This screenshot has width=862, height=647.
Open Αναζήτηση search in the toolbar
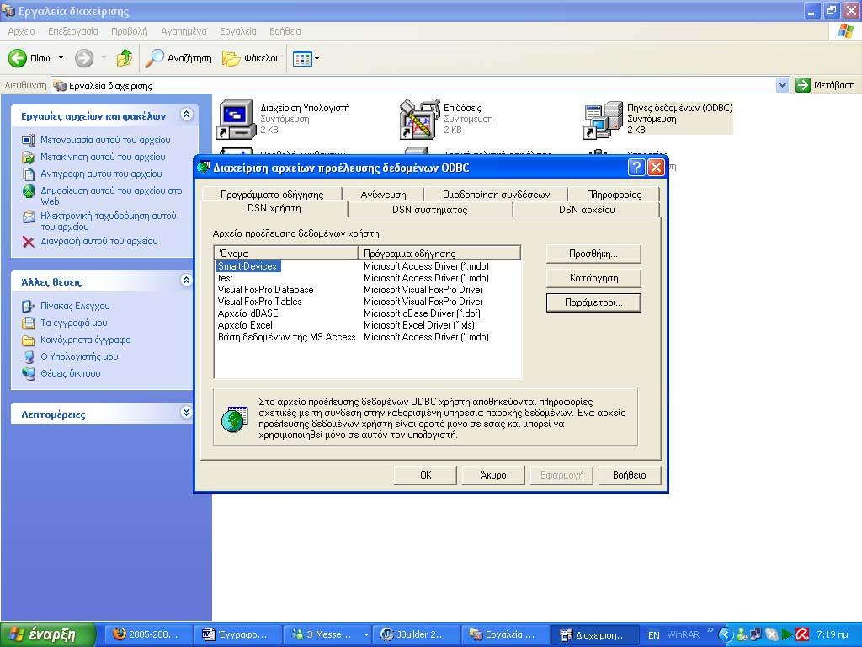tap(178, 58)
